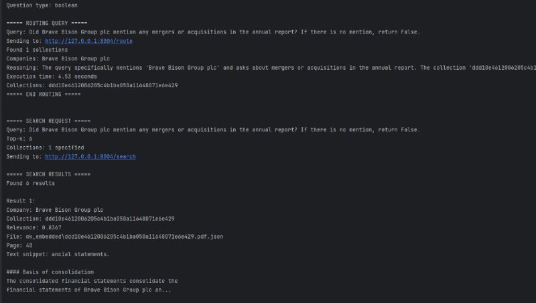The image size is (536, 303).
Task: Click the Reasoning text line
Action: 271,68
